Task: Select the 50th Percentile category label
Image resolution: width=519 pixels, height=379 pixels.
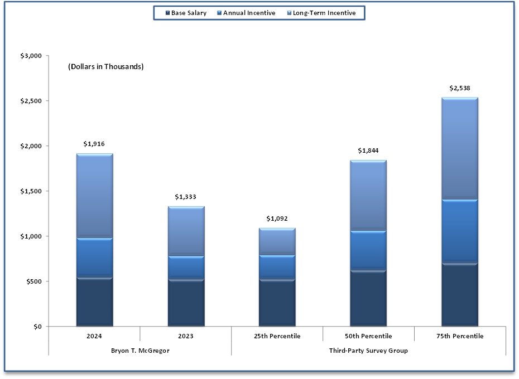Action: coord(368,336)
